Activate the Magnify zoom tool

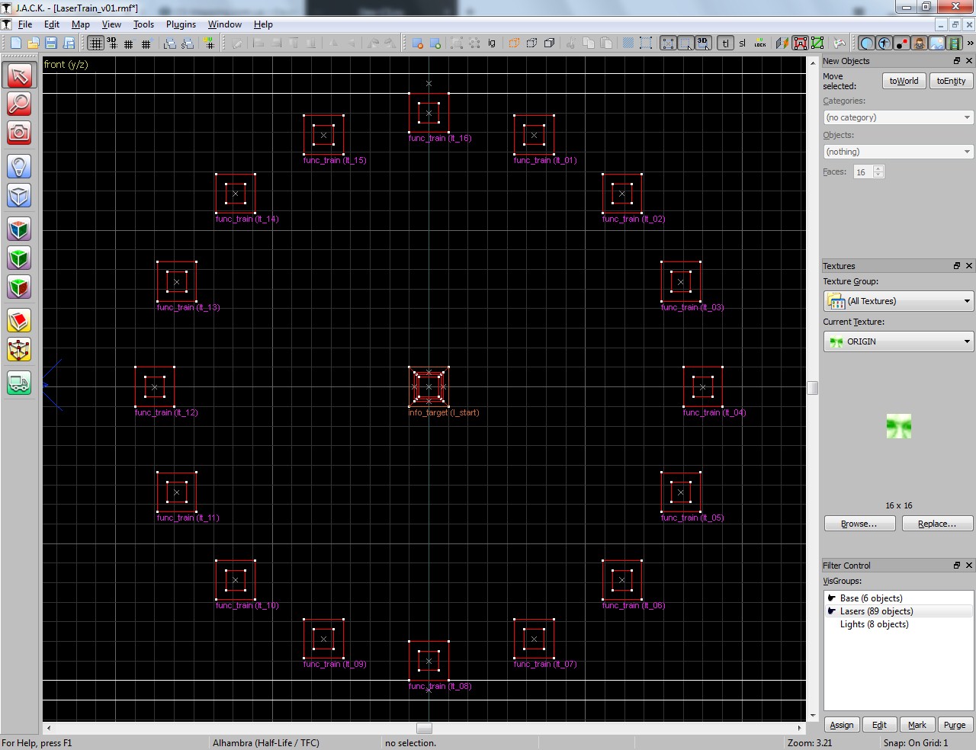[19, 103]
